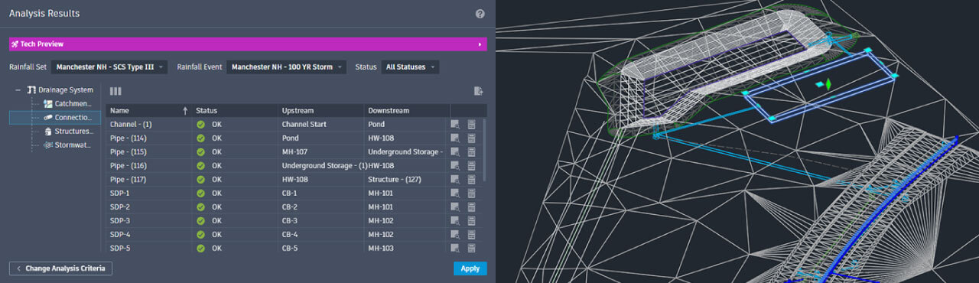Screen dimensions: 979x283
Task: Zoom to SDP-3 in drawing
Action: (x=456, y=220)
